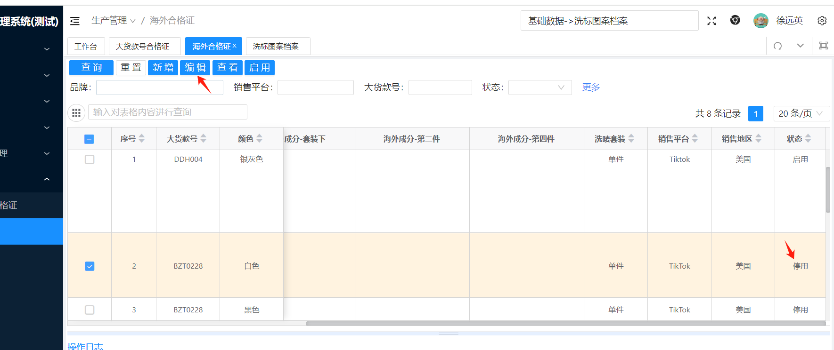Viewport: 834px width, 350px height.
Task: Collapse the sidebar menu hamburger icon
Action: click(74, 21)
